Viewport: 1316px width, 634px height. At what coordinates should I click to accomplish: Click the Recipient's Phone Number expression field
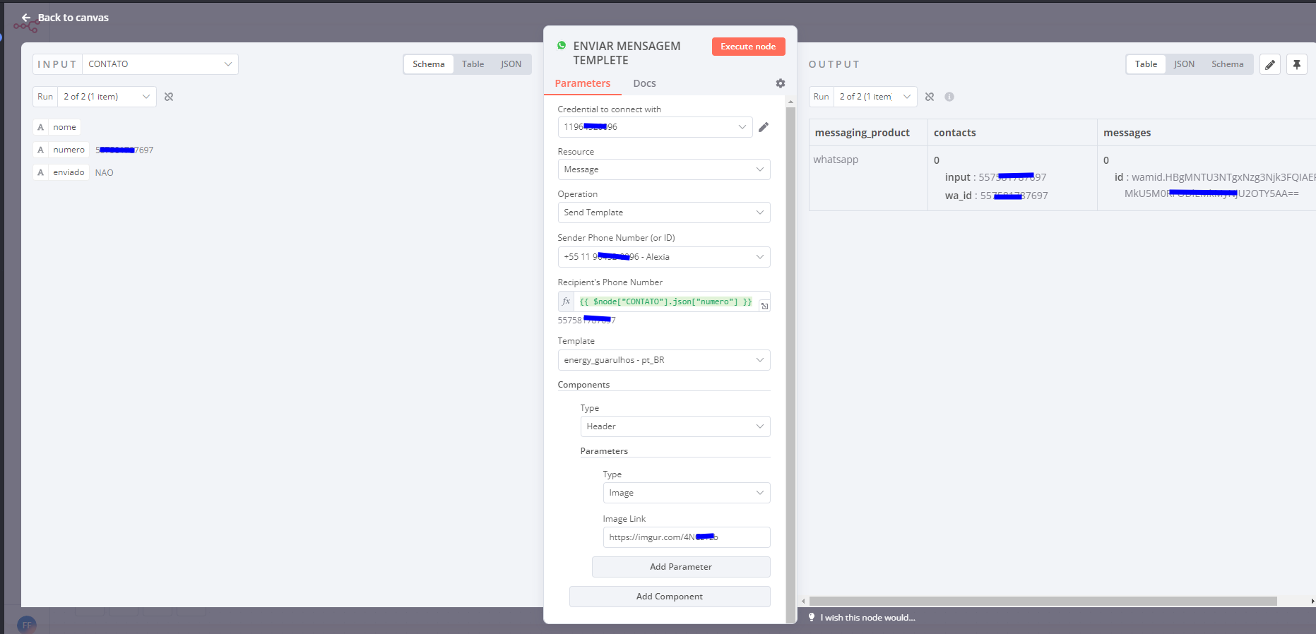point(665,301)
